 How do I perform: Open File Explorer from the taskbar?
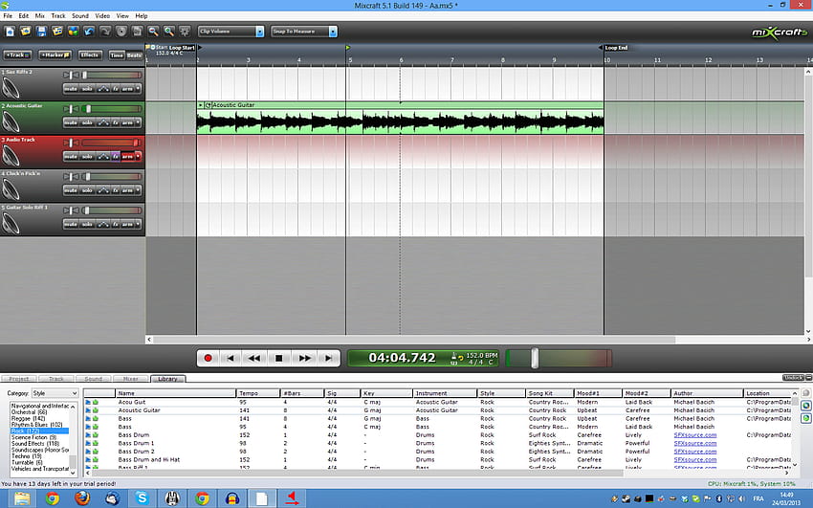pos(22,498)
